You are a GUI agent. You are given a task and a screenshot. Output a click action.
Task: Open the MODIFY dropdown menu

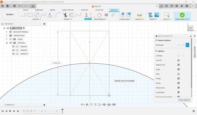68,19
